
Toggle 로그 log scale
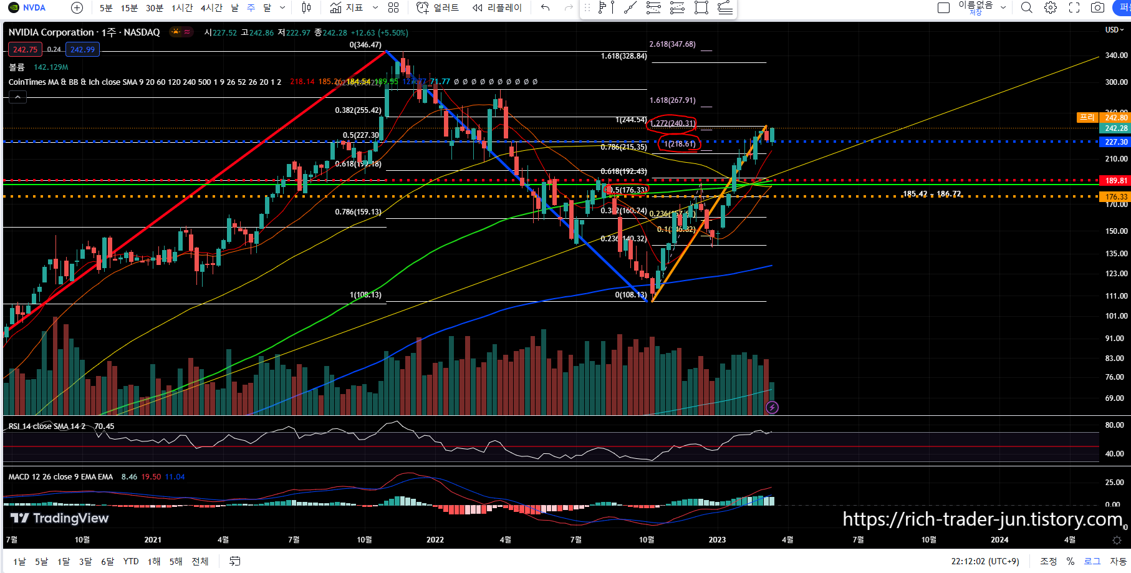pos(1092,561)
